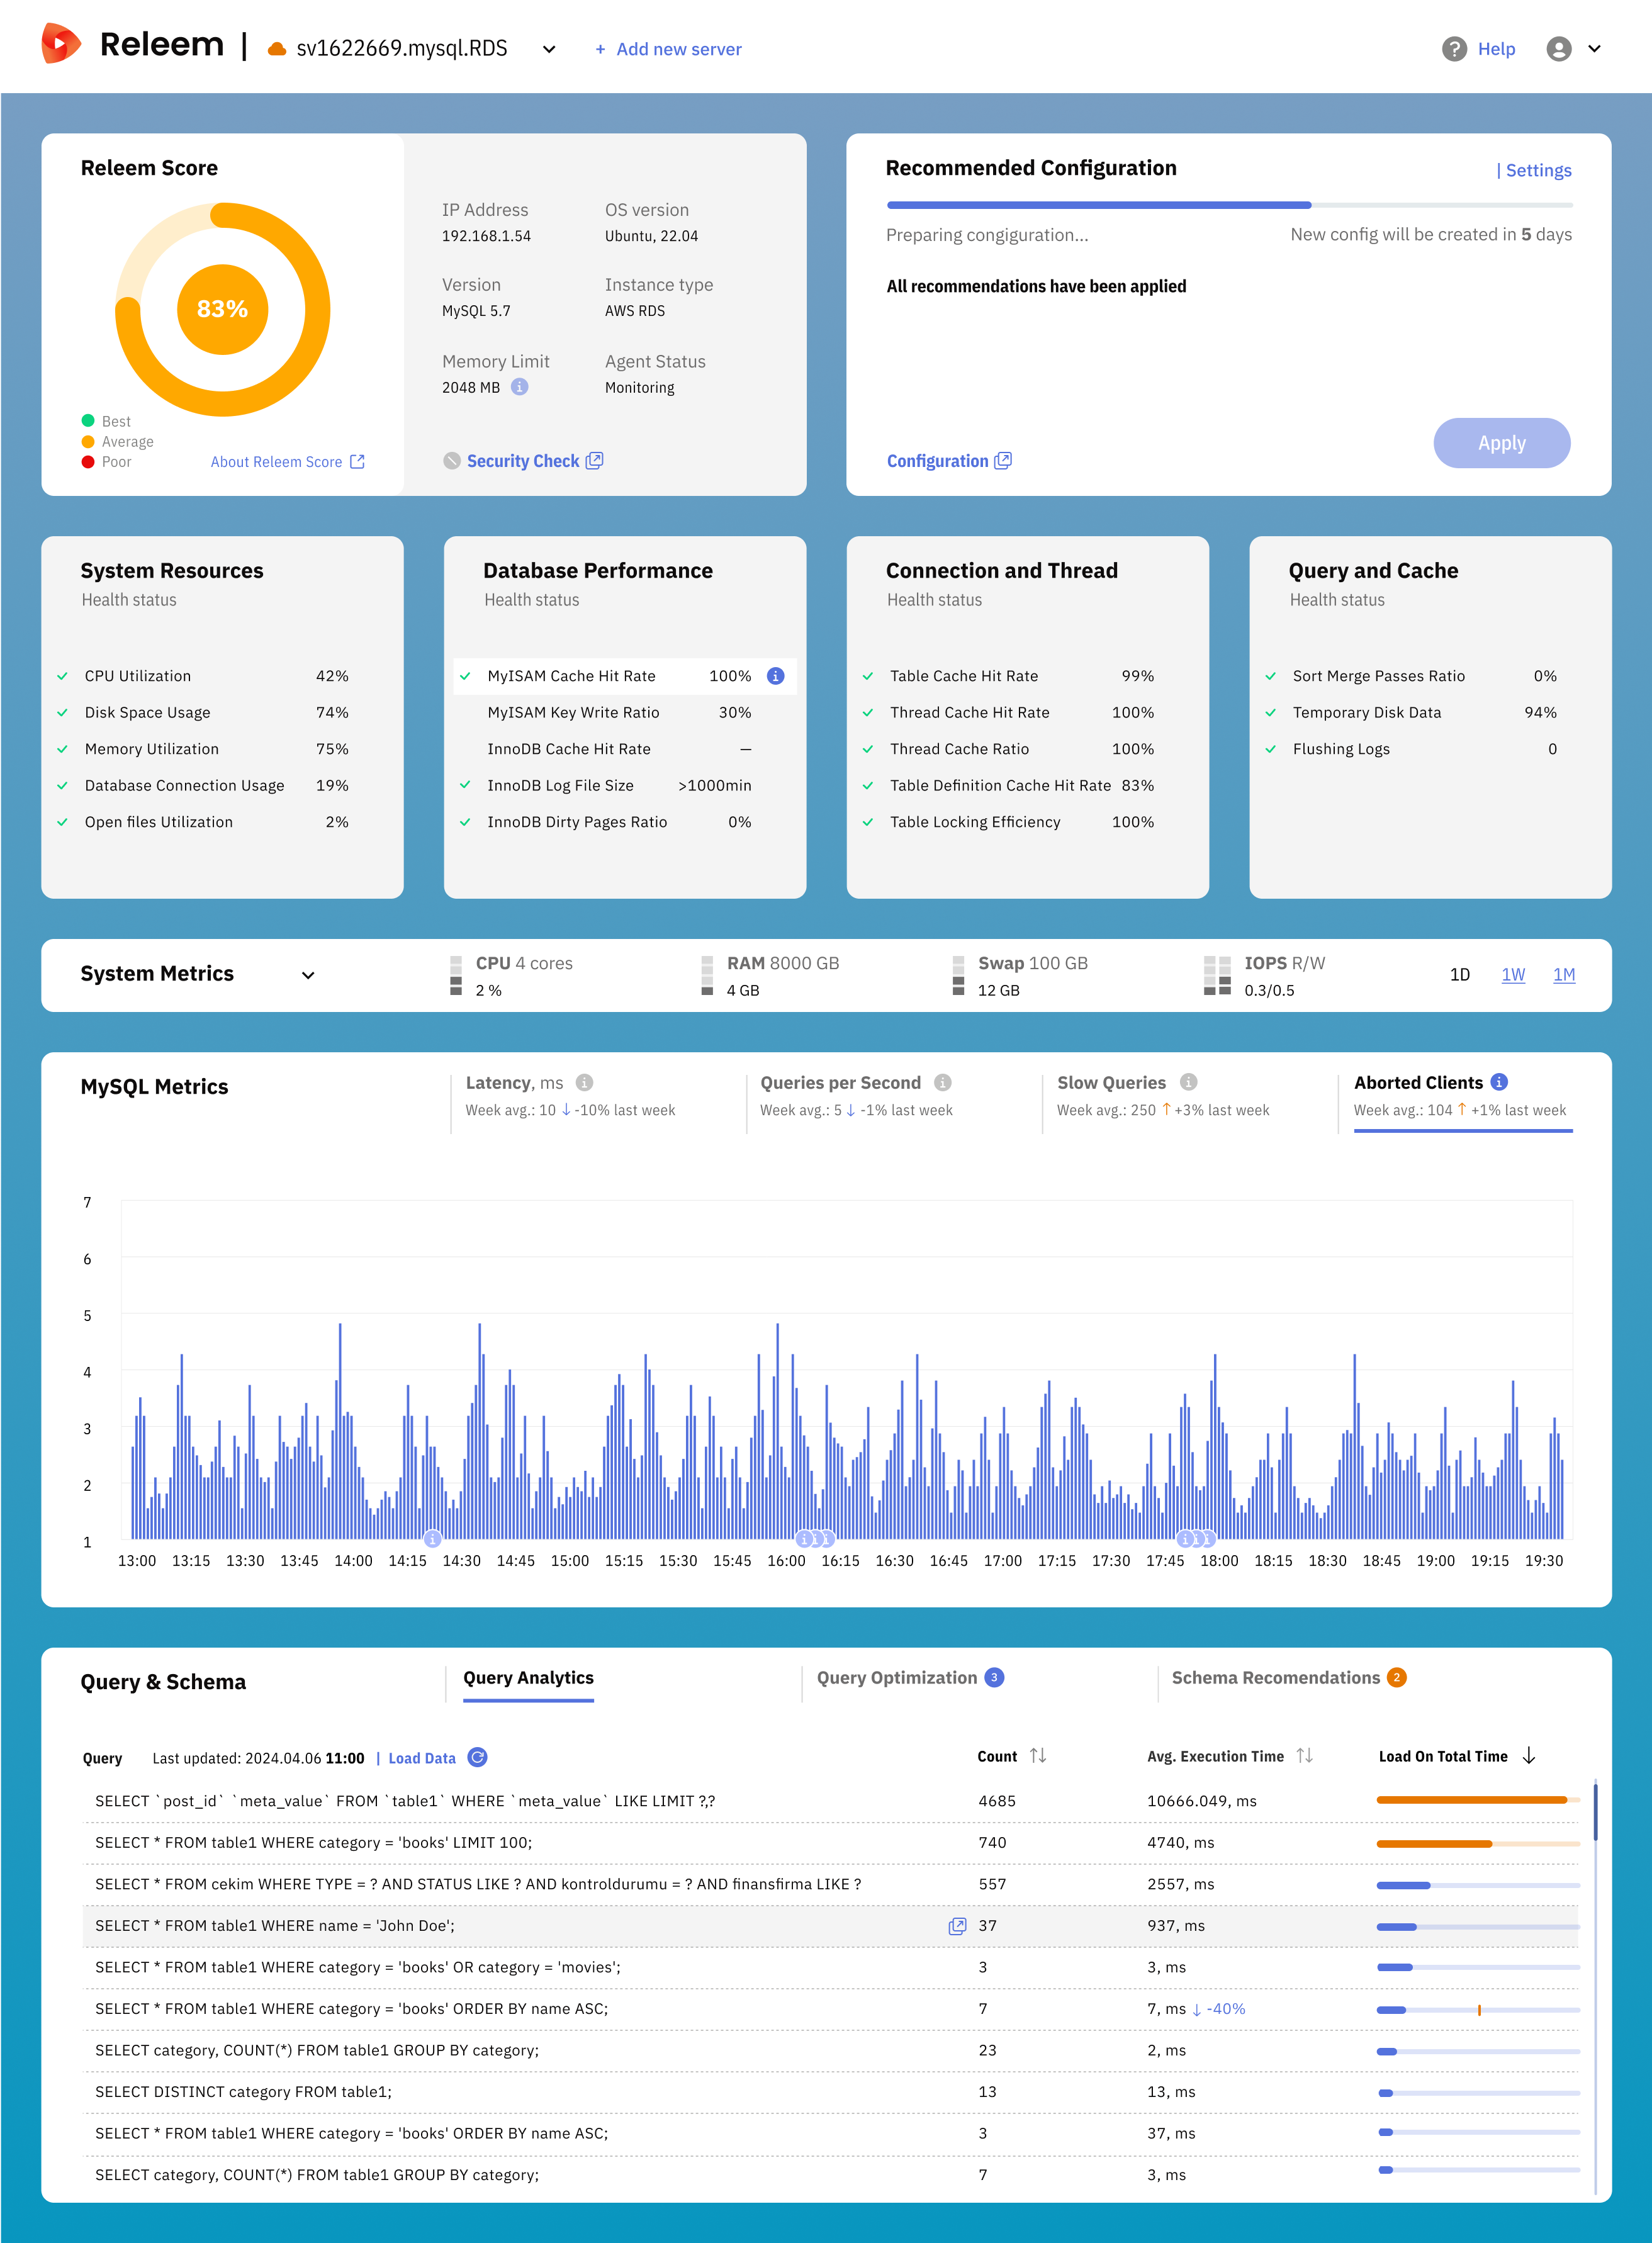This screenshot has height=2243, width=1652.
Task: Open the Schema Recomendations tab
Action: (1275, 1678)
